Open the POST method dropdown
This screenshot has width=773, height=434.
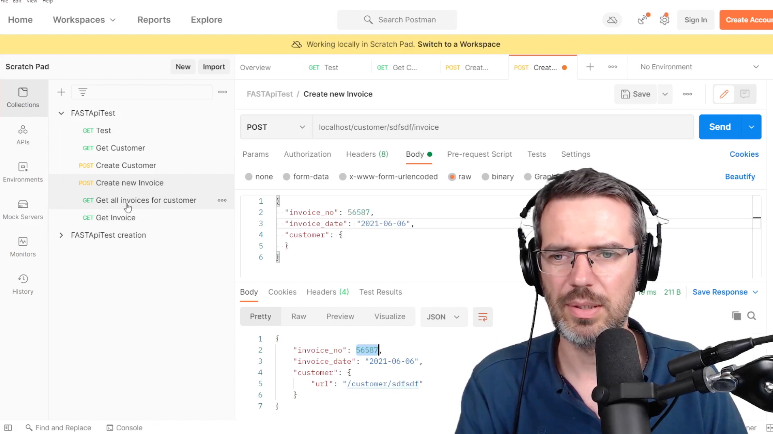pos(276,127)
